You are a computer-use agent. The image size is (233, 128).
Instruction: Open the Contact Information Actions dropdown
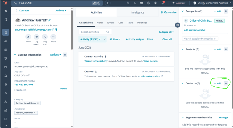[55, 55]
